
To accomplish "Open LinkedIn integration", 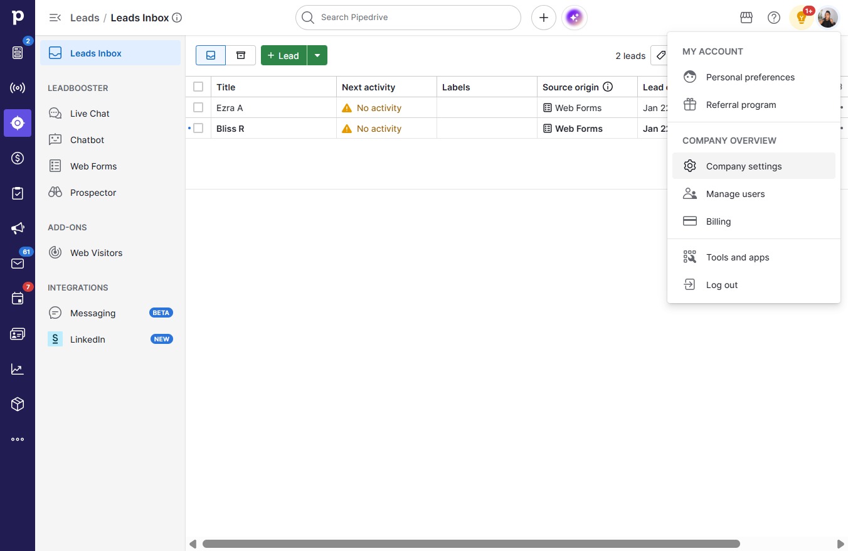I will [110, 340].
